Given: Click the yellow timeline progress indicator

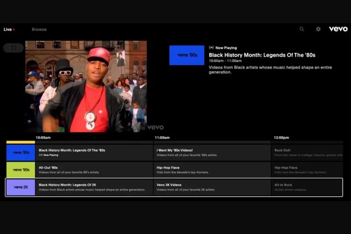Looking at the screenshot, I should click(21, 142).
